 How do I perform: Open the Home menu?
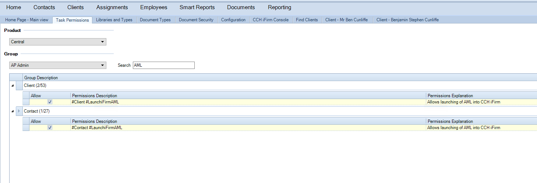click(14, 7)
